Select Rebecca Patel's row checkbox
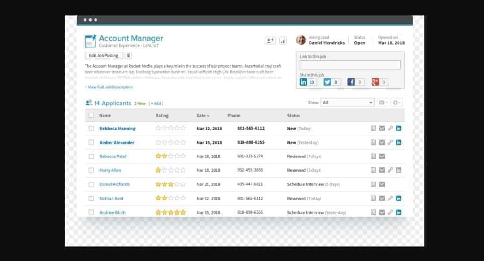 click(x=91, y=157)
